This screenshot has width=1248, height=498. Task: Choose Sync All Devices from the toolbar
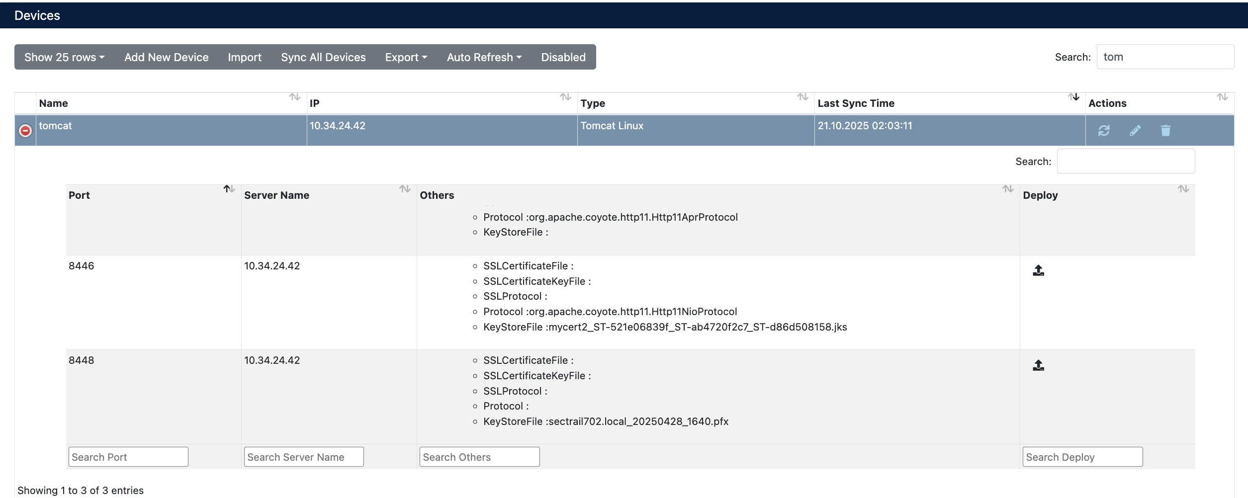[323, 57]
